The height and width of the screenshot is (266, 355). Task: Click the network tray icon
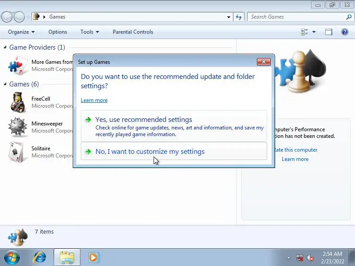coord(299,258)
